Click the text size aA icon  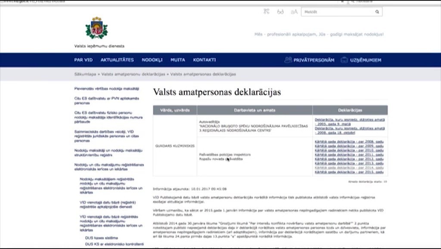(294, 12)
